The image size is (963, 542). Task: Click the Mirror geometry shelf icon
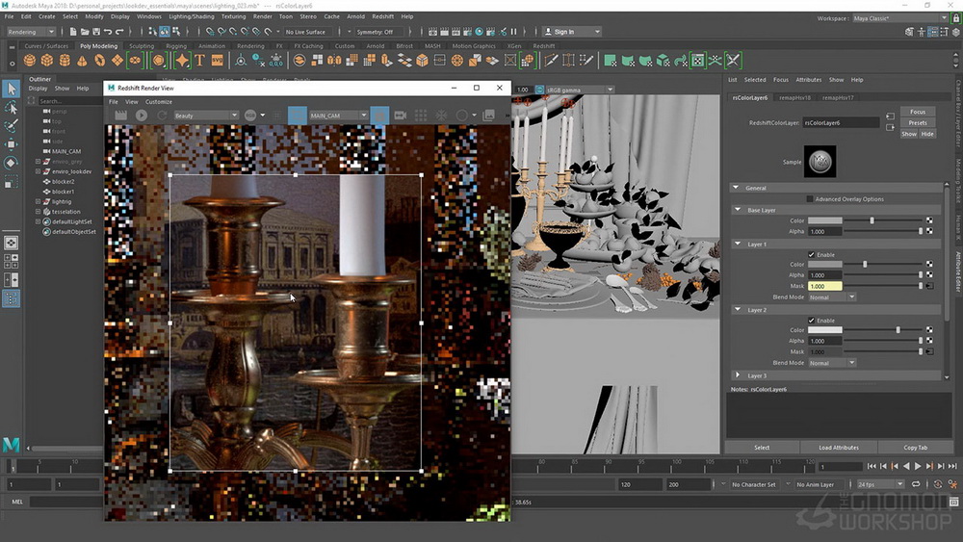(x=334, y=60)
